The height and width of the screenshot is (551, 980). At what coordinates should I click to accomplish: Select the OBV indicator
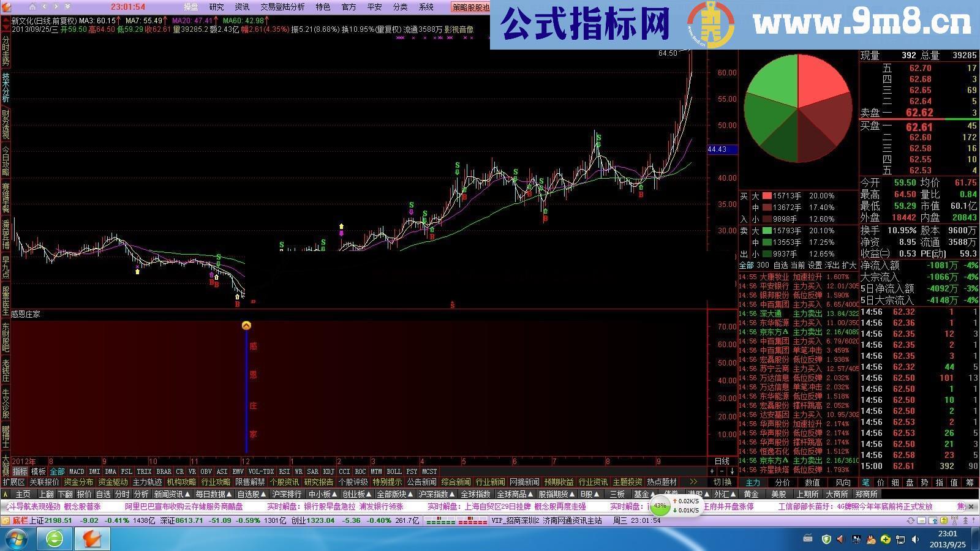coord(206,471)
